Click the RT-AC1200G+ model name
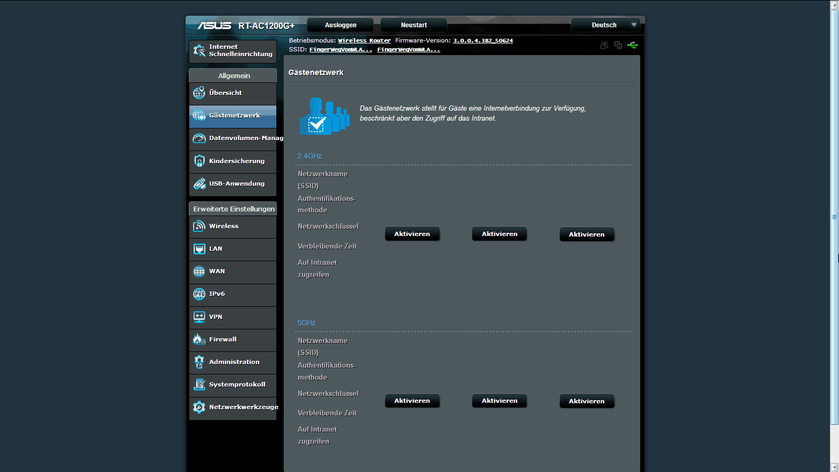839x472 pixels. point(266,26)
